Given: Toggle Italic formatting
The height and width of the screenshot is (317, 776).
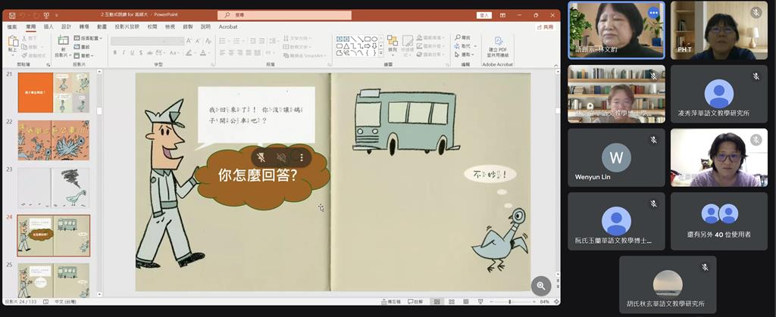Looking at the screenshot, I should [124, 52].
